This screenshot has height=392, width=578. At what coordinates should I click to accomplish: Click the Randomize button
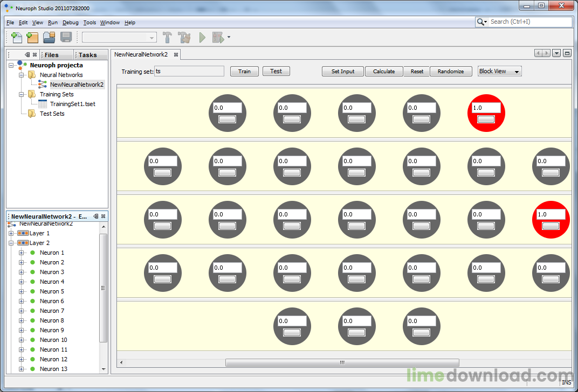(x=451, y=72)
